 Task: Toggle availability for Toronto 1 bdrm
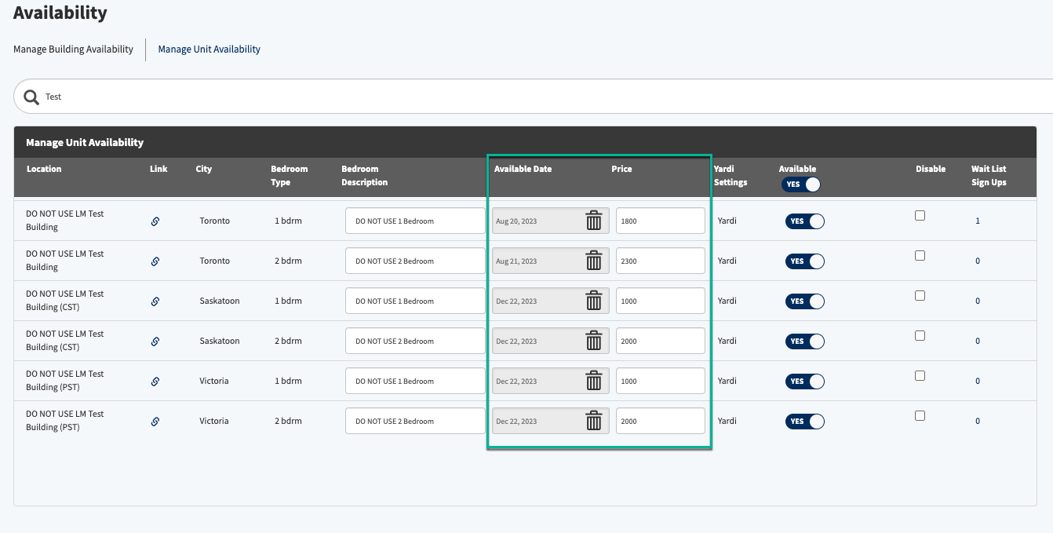805,221
